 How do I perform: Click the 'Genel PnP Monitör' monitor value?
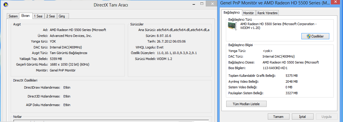(62, 70)
